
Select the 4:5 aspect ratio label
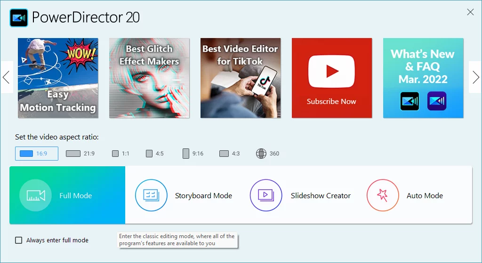(160, 154)
